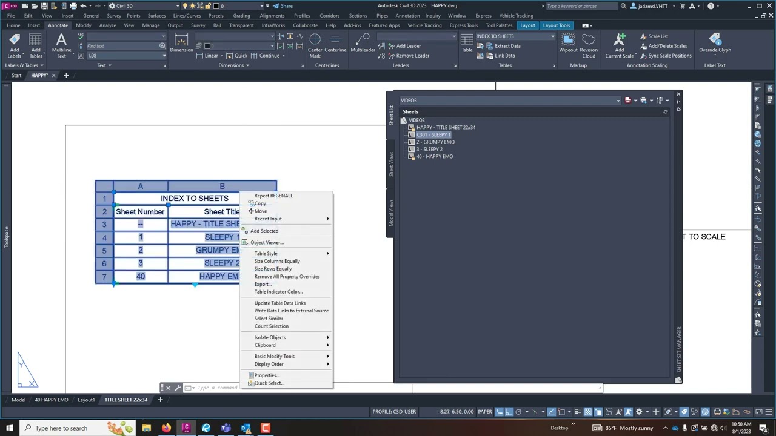Click the Override Glyph icon
This screenshot has width=776, height=436.
click(715, 40)
